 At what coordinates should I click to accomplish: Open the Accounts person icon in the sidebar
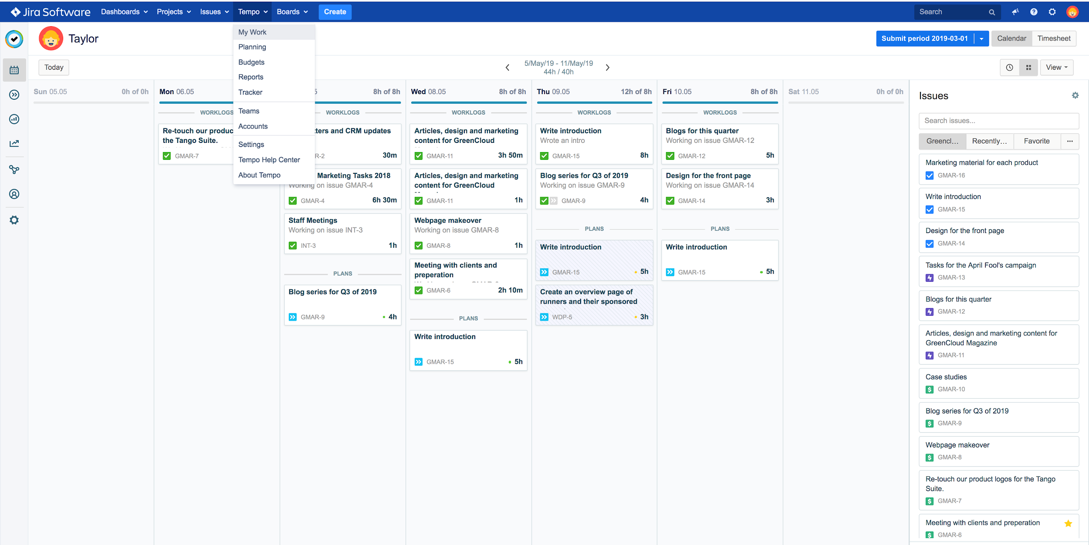(x=14, y=194)
